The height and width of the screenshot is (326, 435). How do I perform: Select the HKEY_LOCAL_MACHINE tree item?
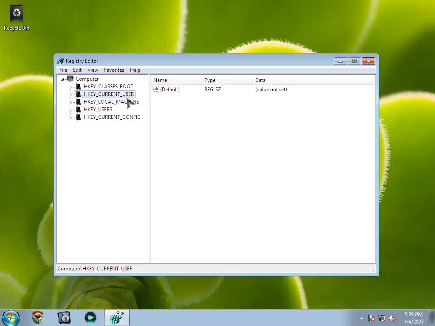[111, 102]
